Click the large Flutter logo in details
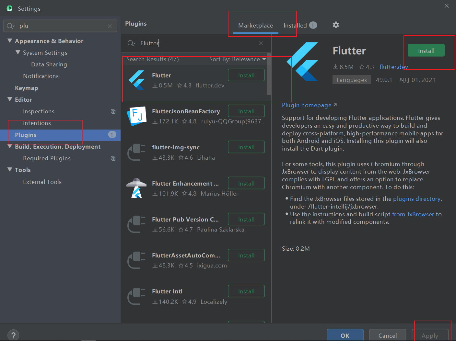 [302, 62]
